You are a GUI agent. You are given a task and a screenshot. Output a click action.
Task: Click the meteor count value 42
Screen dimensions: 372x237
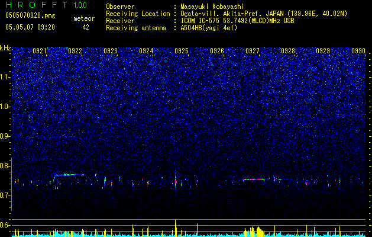tap(86, 27)
